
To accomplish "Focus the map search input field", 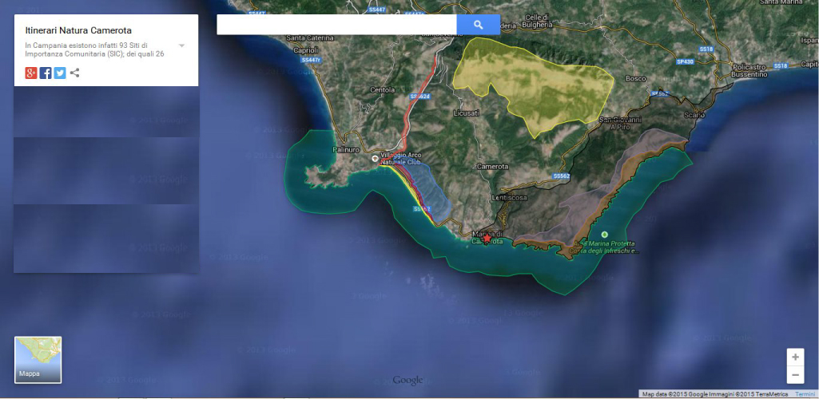I will (x=337, y=25).
